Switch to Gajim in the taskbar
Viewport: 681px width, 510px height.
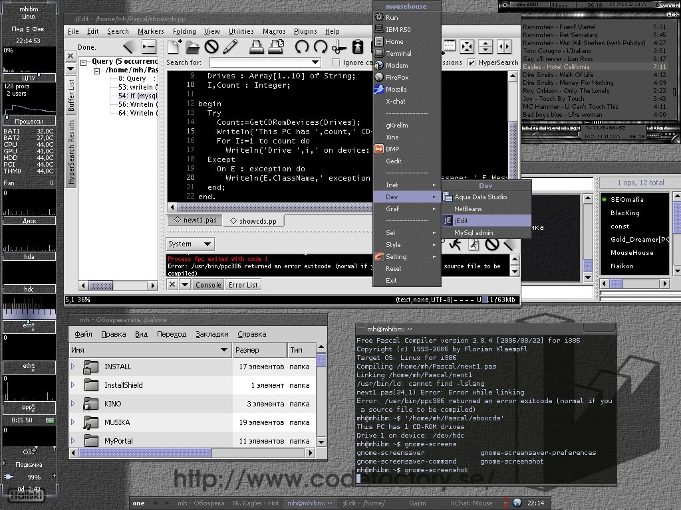point(418,503)
